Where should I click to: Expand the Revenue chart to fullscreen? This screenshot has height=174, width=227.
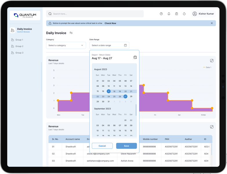(212, 61)
